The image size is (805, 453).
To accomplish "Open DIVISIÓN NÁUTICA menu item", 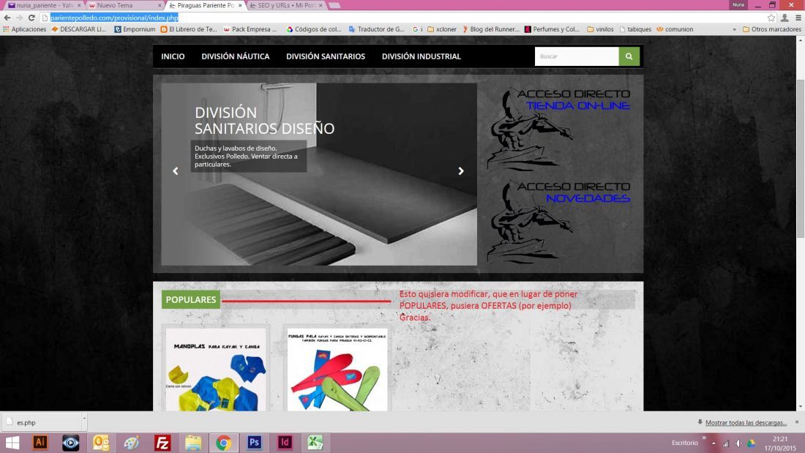I will coord(235,56).
